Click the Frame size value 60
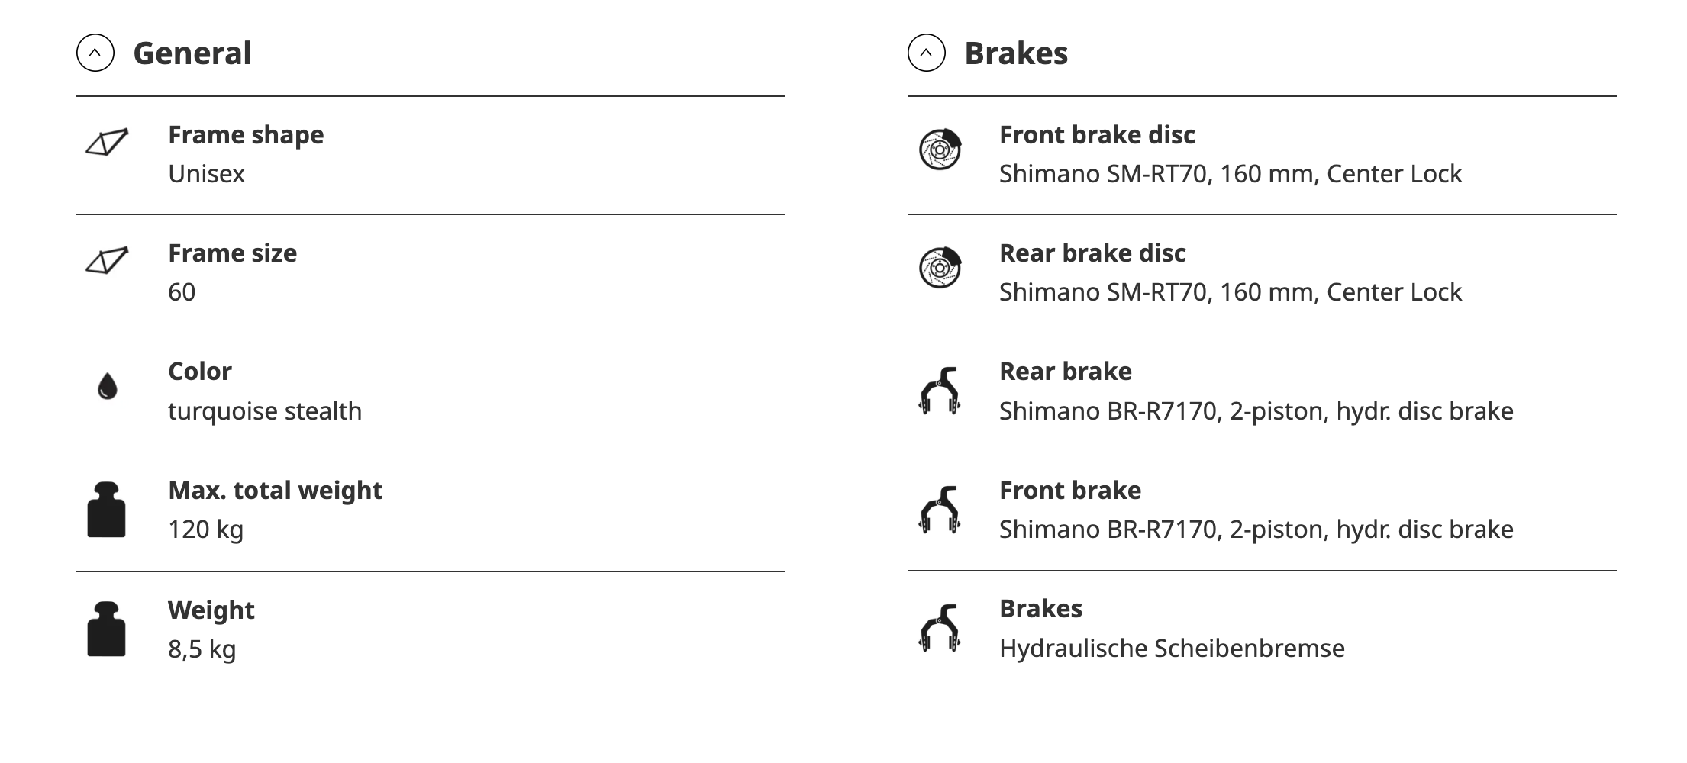Screen dimensions: 1687x763 [x=182, y=292]
